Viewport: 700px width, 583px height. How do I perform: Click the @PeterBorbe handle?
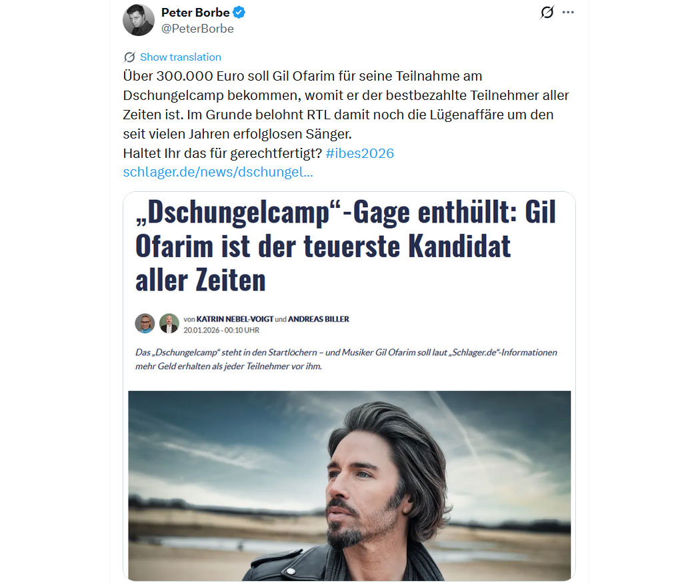[197, 29]
